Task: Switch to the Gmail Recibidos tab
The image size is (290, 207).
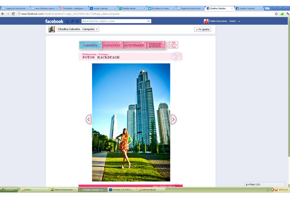Action: (x=74, y=8)
